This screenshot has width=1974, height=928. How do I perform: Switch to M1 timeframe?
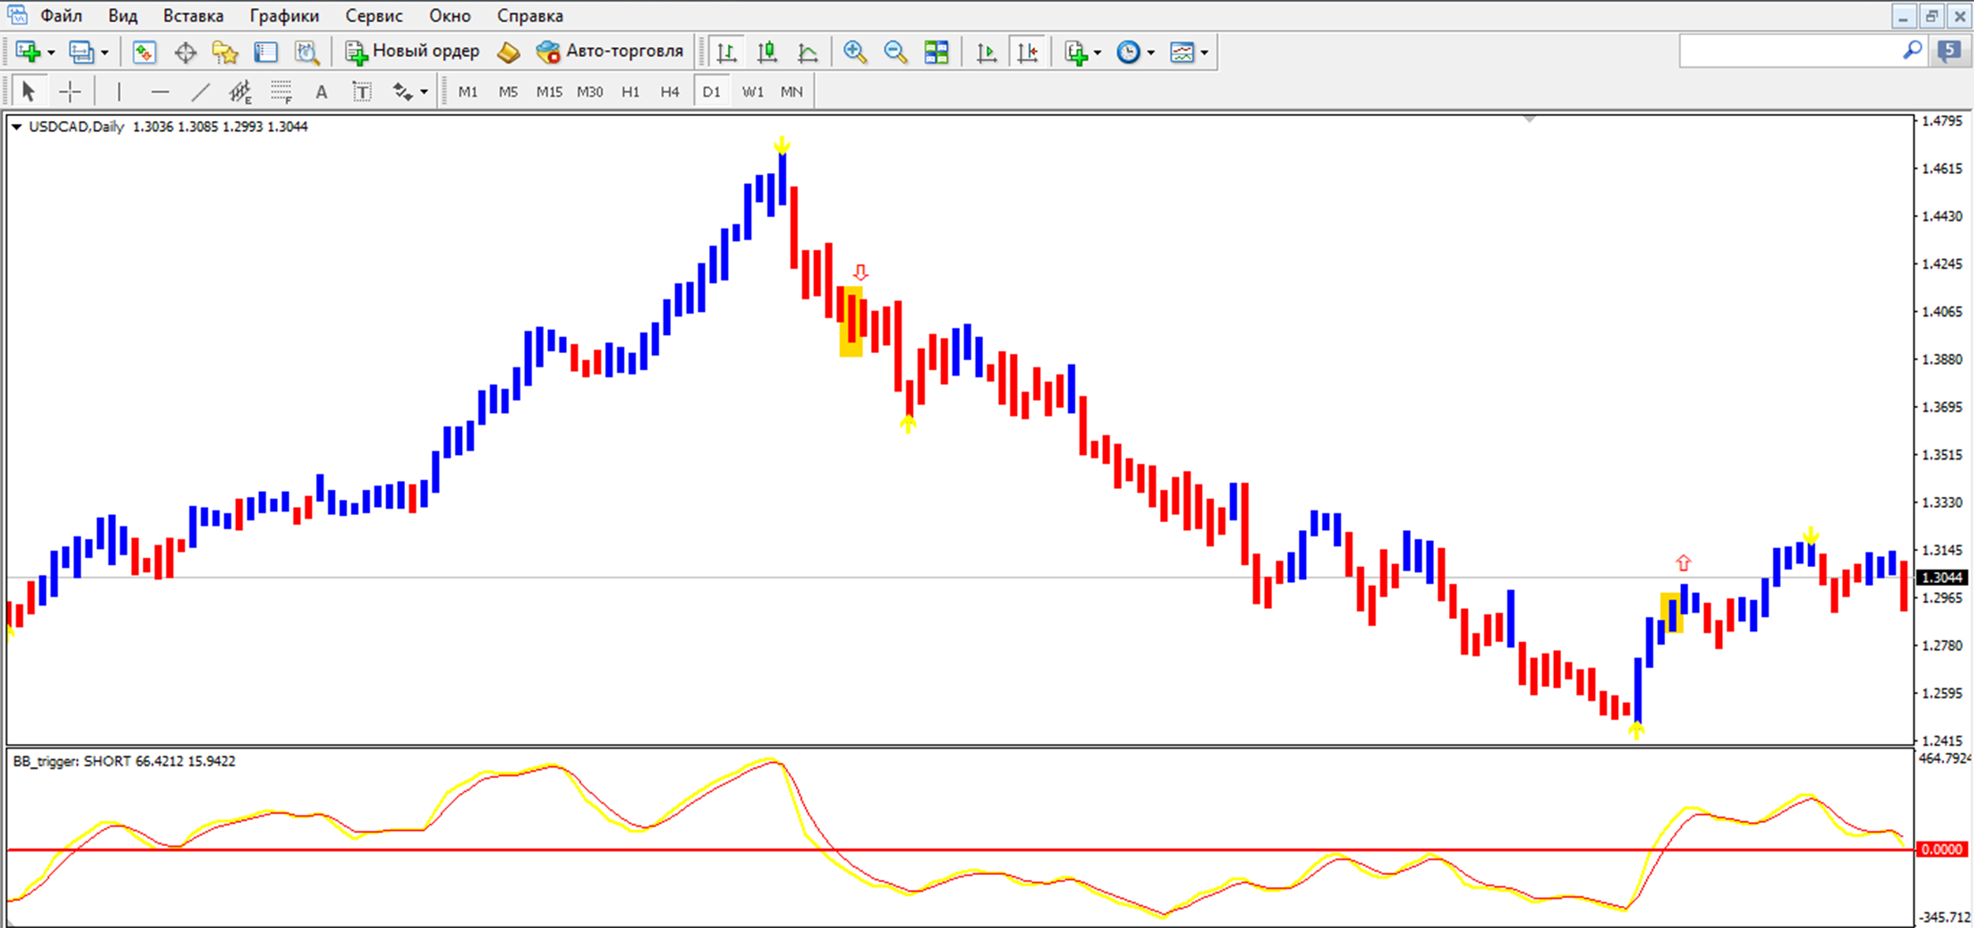[x=467, y=92]
